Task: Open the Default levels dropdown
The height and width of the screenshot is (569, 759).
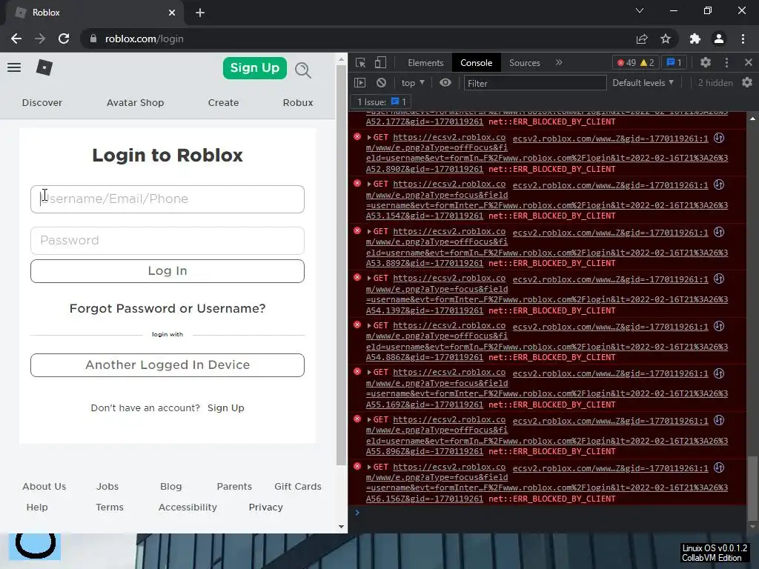Action: coord(643,83)
